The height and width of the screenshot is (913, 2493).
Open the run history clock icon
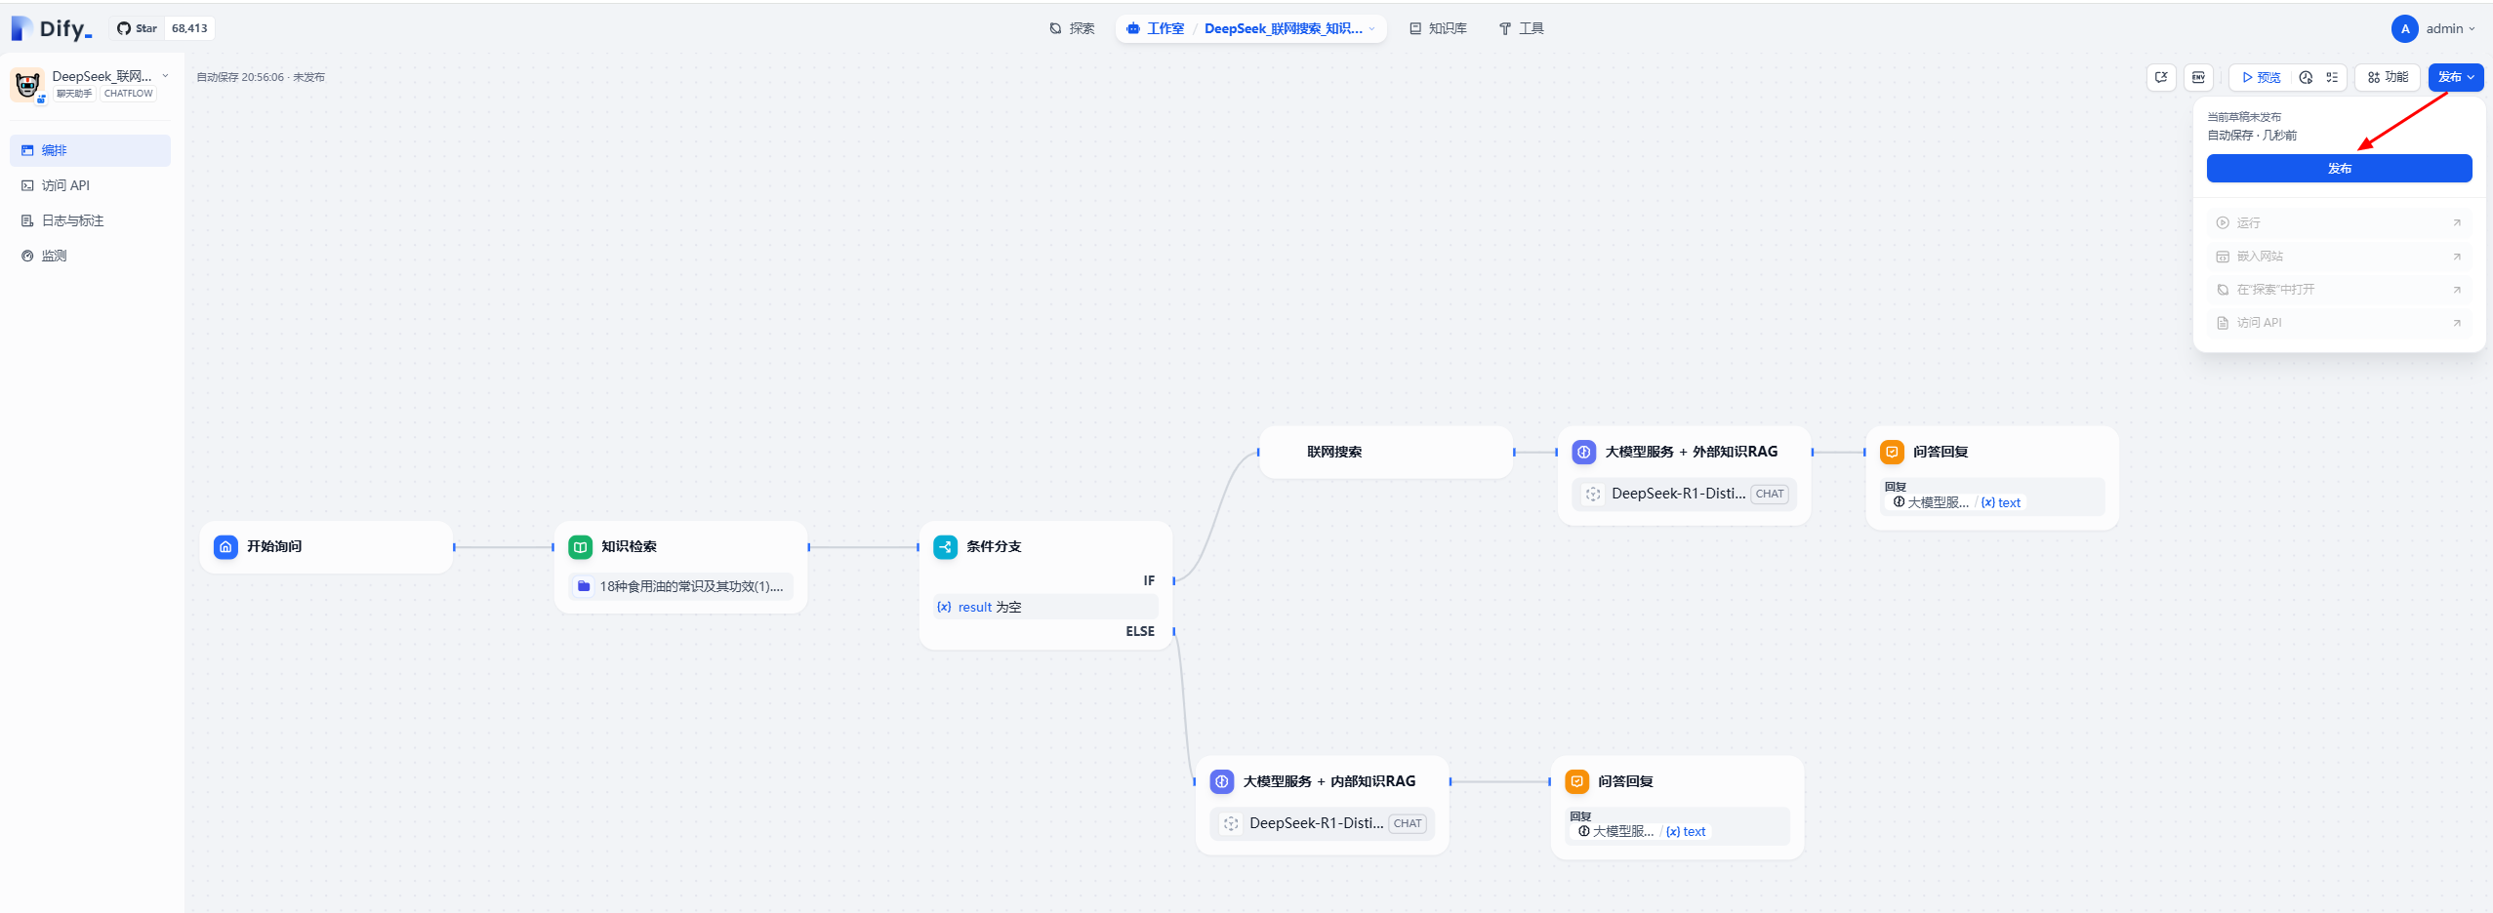tap(2306, 77)
